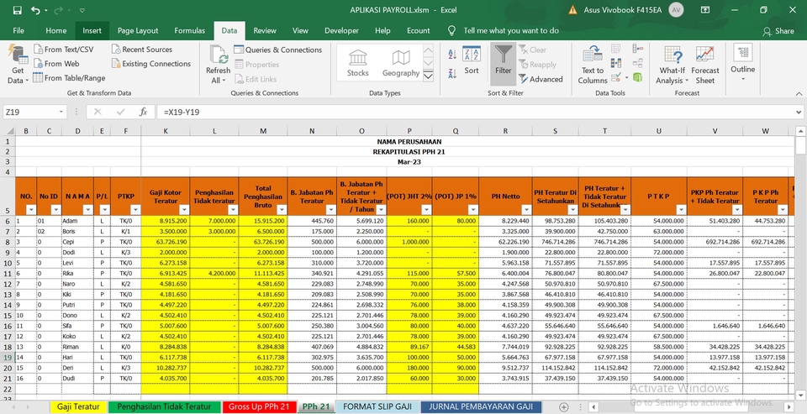Select cell containing 63.726.190 in column K
Screen dimensions: 807x414
(x=166, y=242)
